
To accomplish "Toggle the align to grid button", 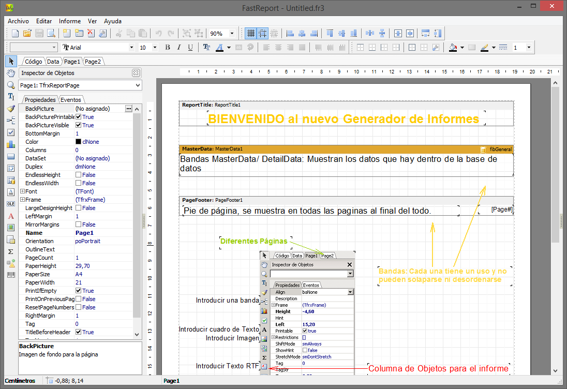I will tap(262, 34).
